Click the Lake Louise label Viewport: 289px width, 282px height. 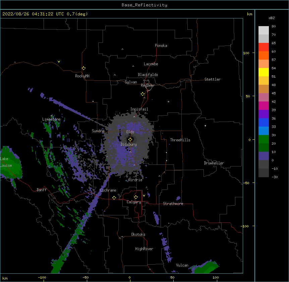(x=6, y=162)
